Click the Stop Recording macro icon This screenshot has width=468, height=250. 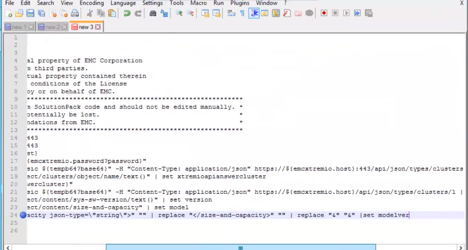point(335,13)
